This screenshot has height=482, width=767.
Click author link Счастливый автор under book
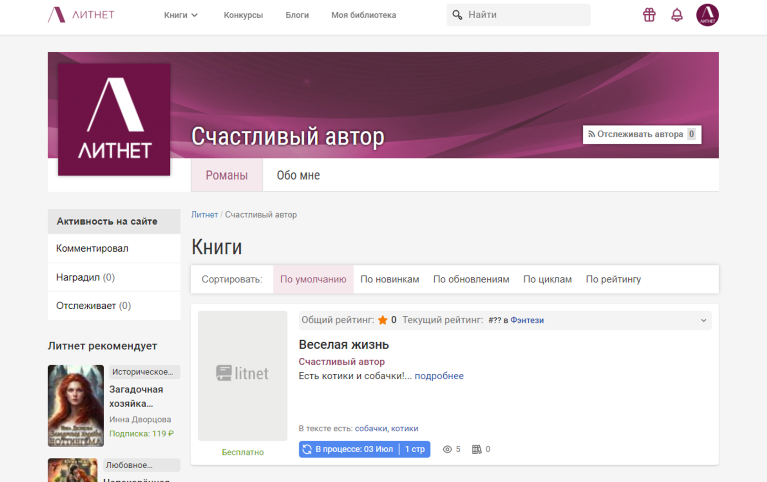click(341, 361)
